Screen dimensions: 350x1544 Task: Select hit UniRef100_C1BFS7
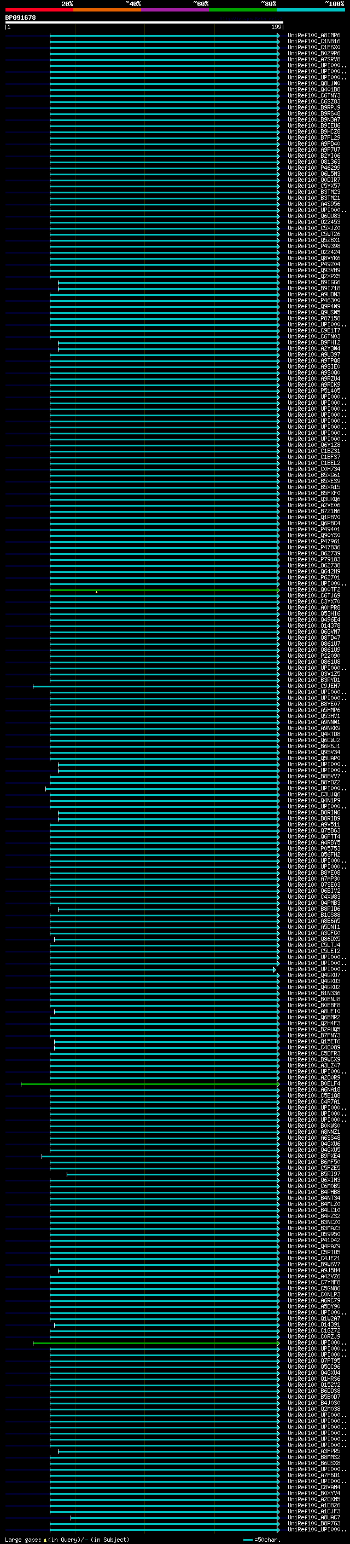314,457
